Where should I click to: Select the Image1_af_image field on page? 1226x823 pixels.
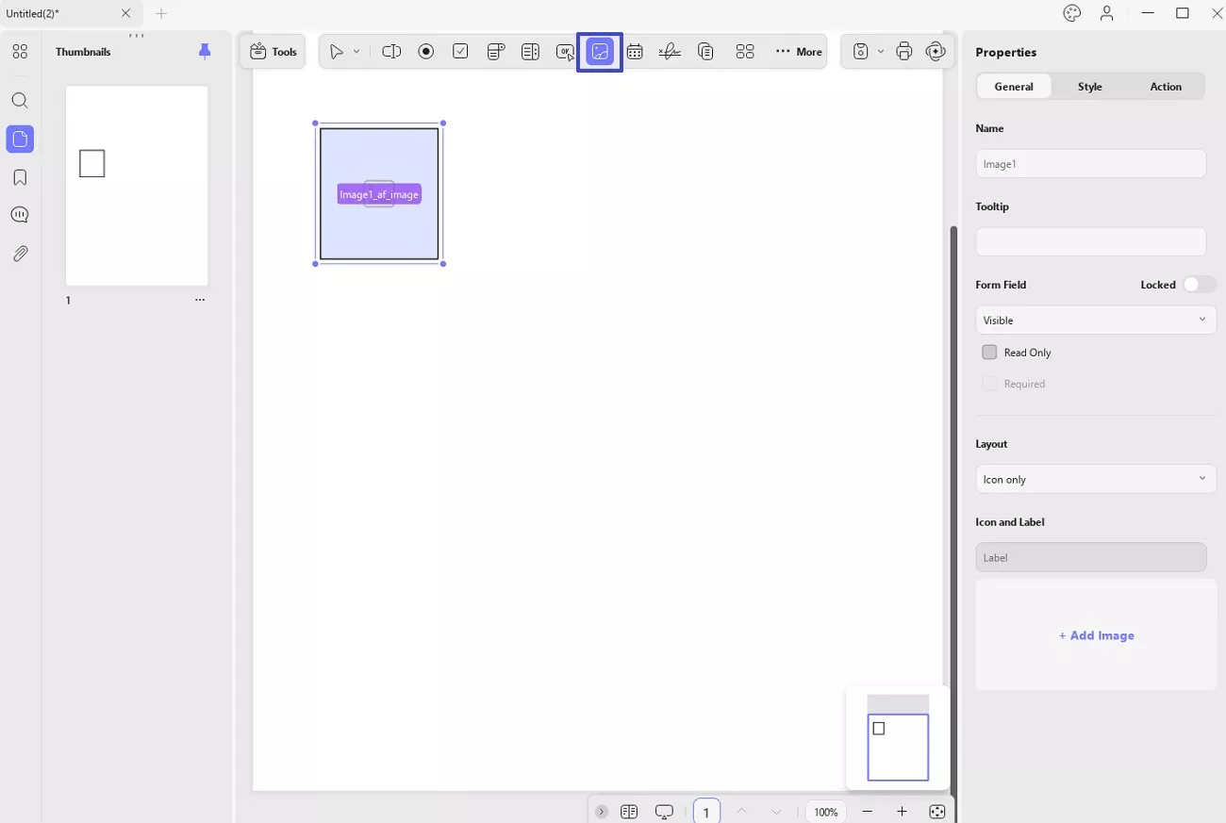point(379,194)
